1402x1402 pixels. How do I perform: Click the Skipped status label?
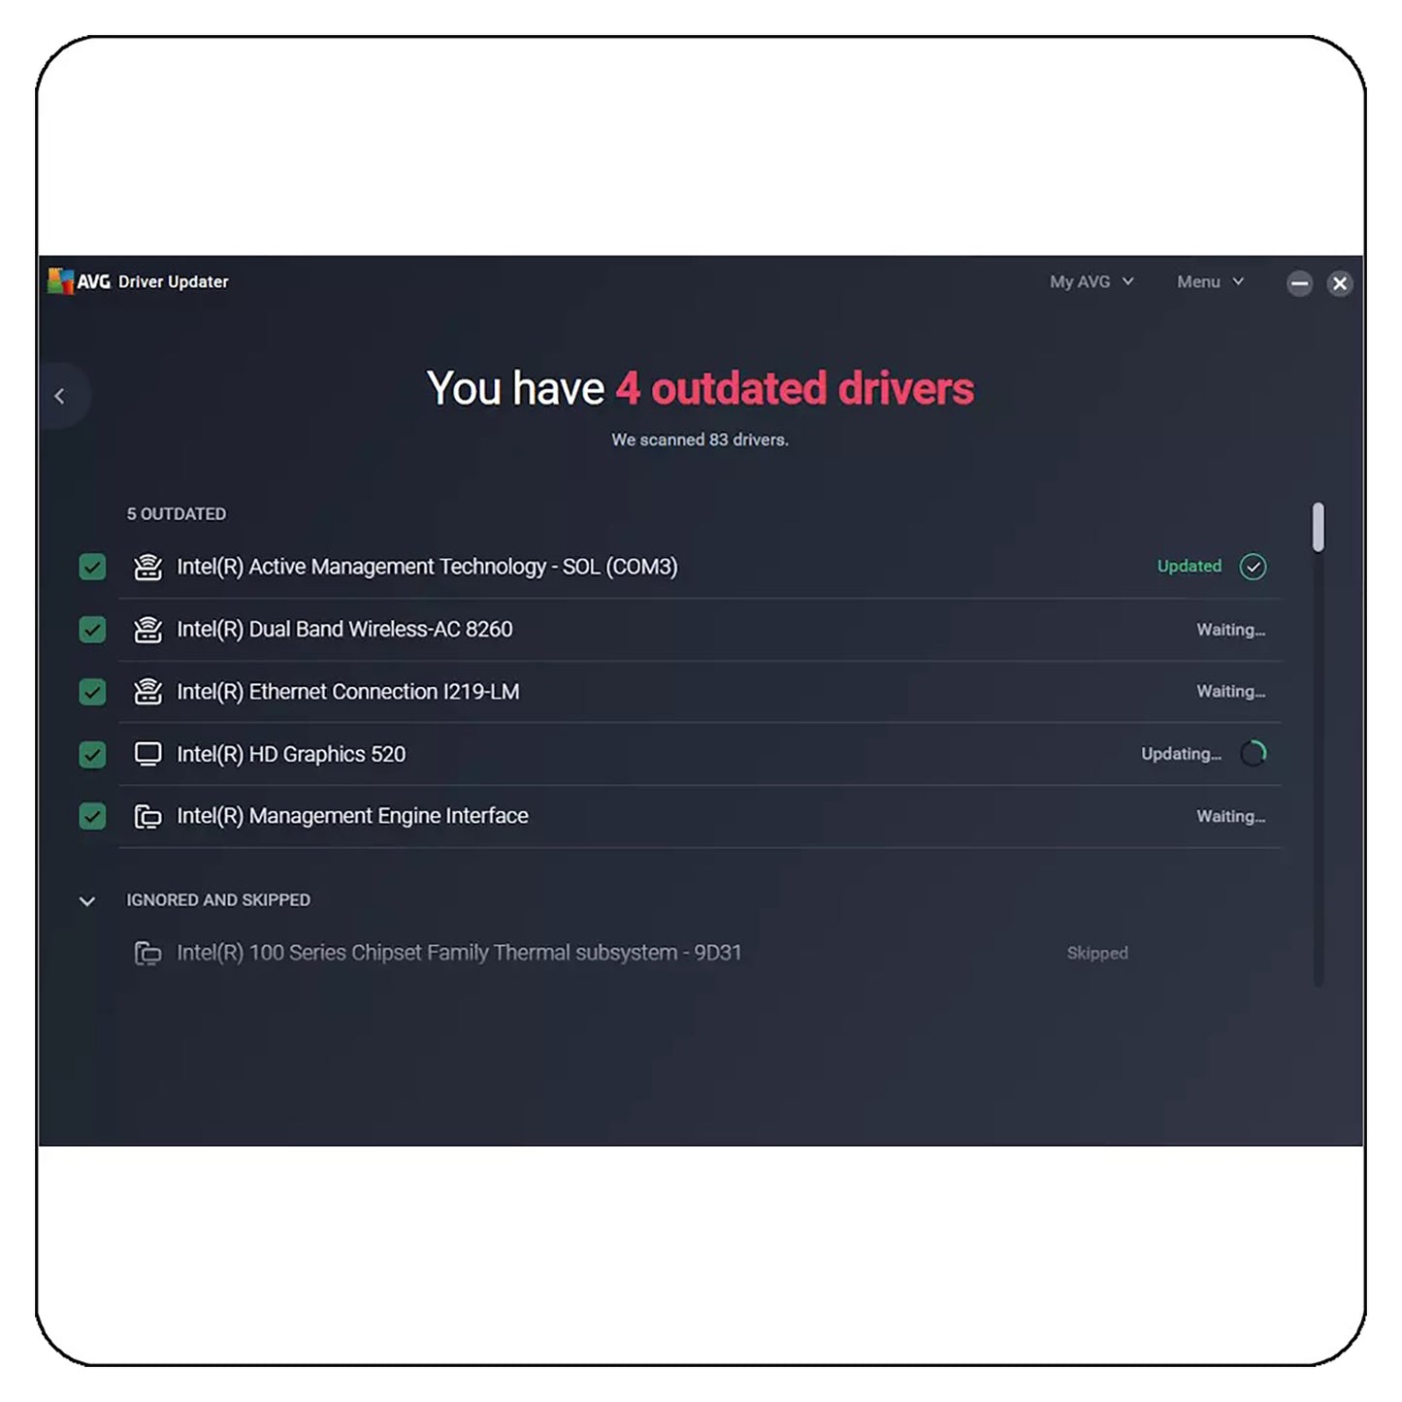pos(1097,953)
